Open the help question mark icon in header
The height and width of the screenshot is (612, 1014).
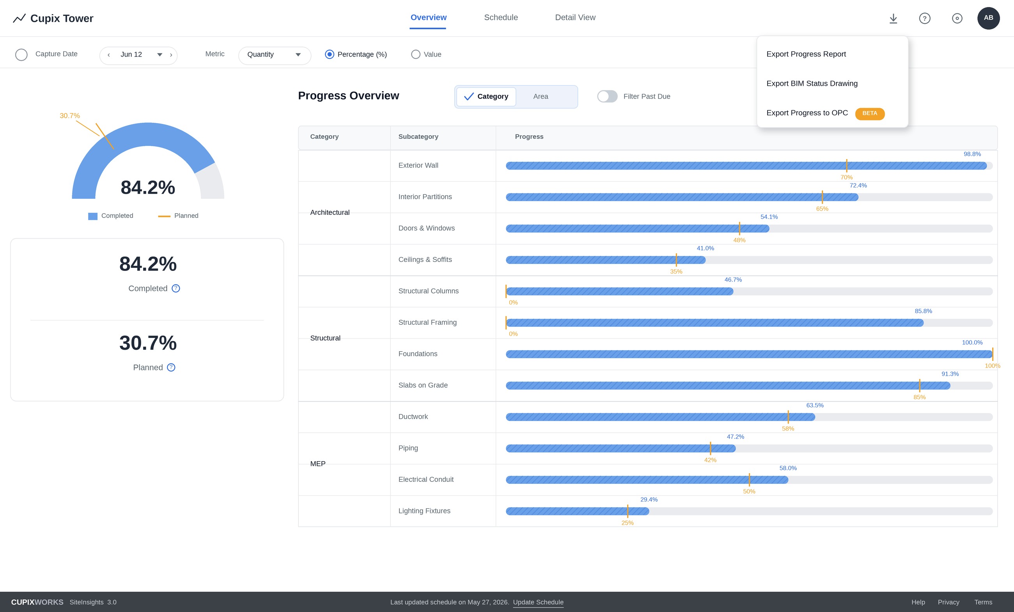[925, 18]
